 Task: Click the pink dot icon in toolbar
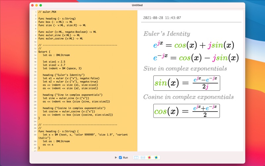click(149, 157)
